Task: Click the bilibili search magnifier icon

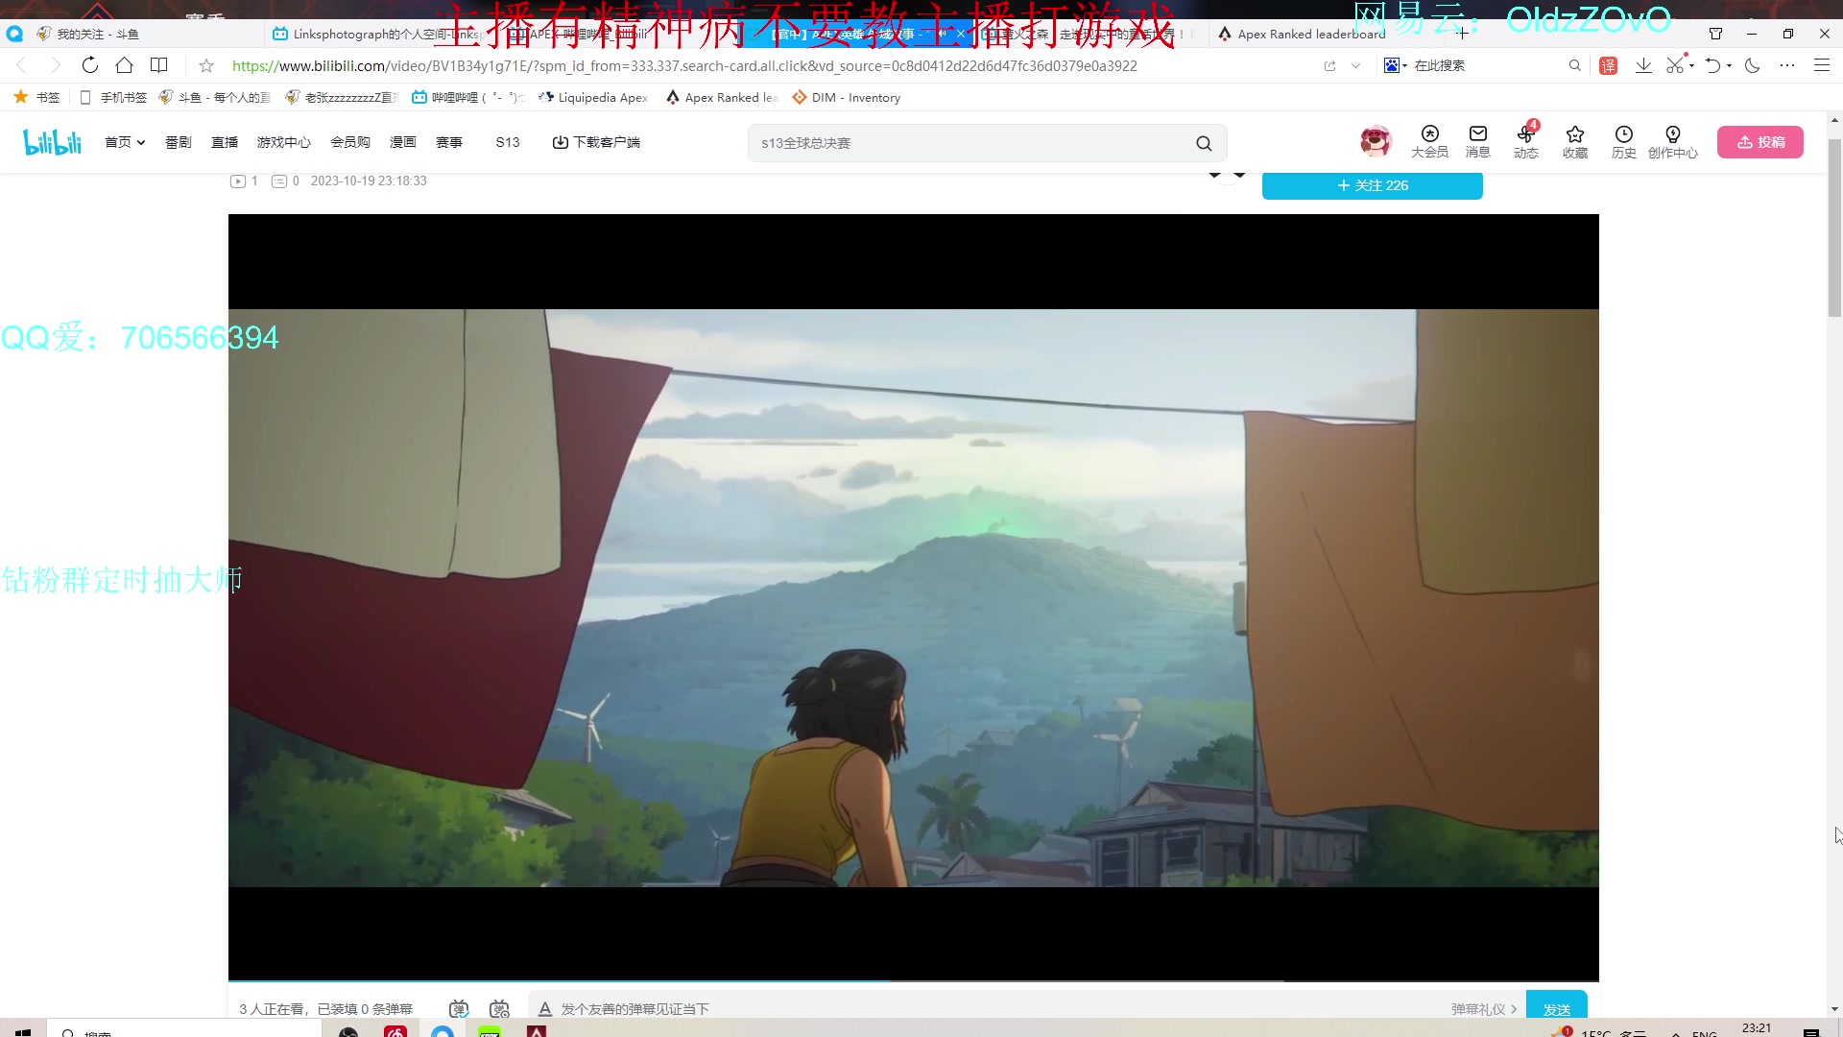Action: point(1204,143)
